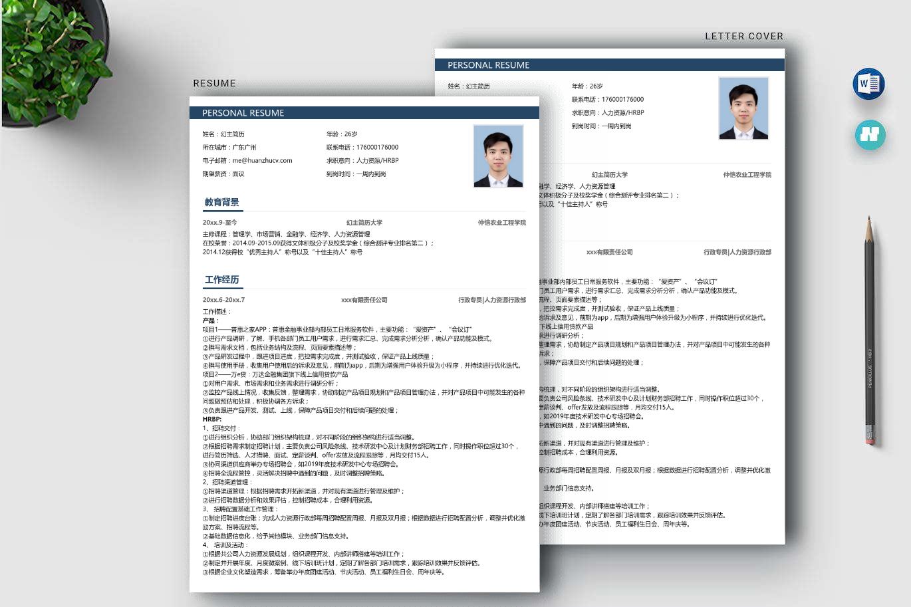Click the "项目1——普惠之家APP" line
Viewport: 911px width, 607px height.
click(337, 330)
